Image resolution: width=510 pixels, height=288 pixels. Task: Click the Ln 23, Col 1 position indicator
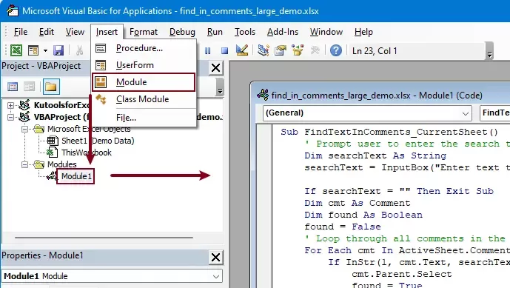coord(375,51)
